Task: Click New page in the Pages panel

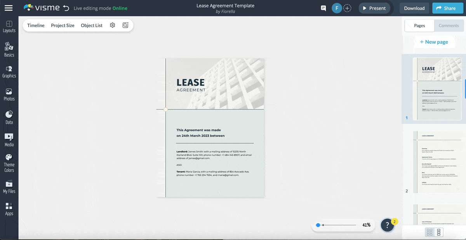Action: pyautogui.click(x=435, y=41)
